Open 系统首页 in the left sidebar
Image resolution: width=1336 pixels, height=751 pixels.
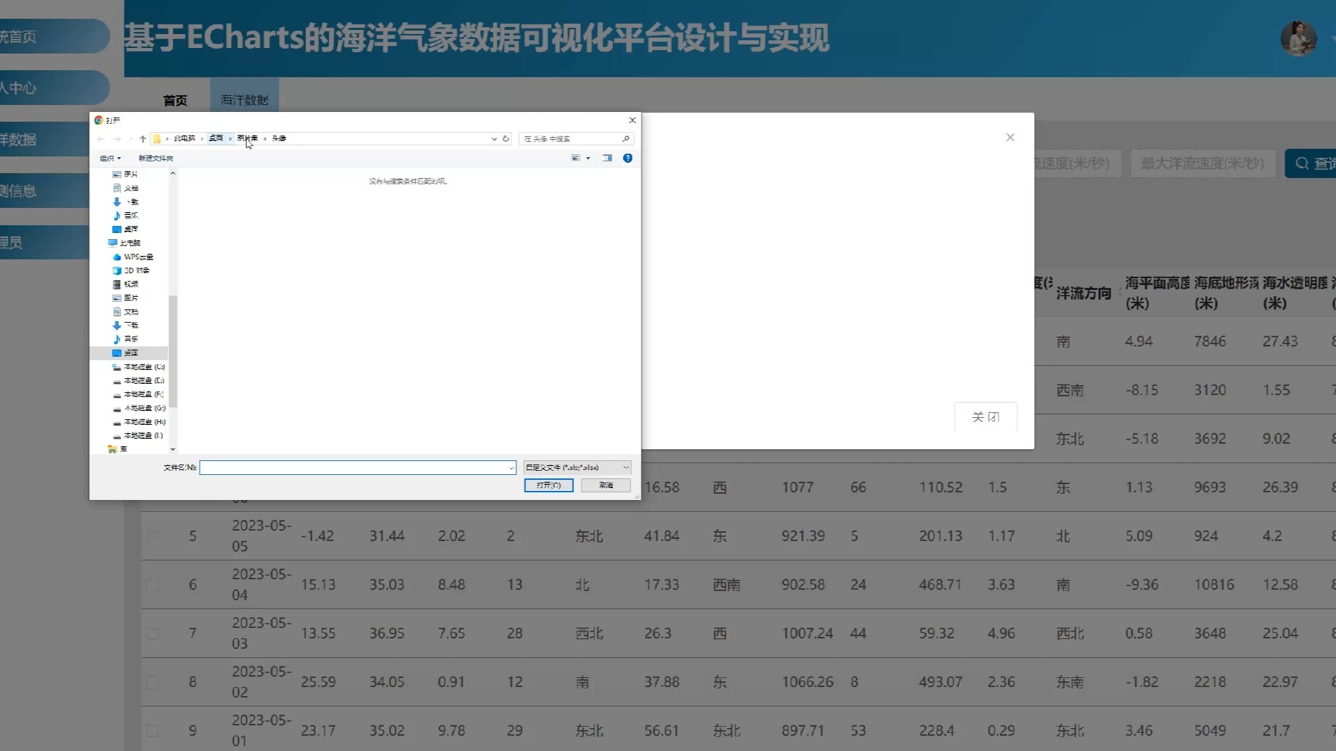tap(54, 36)
